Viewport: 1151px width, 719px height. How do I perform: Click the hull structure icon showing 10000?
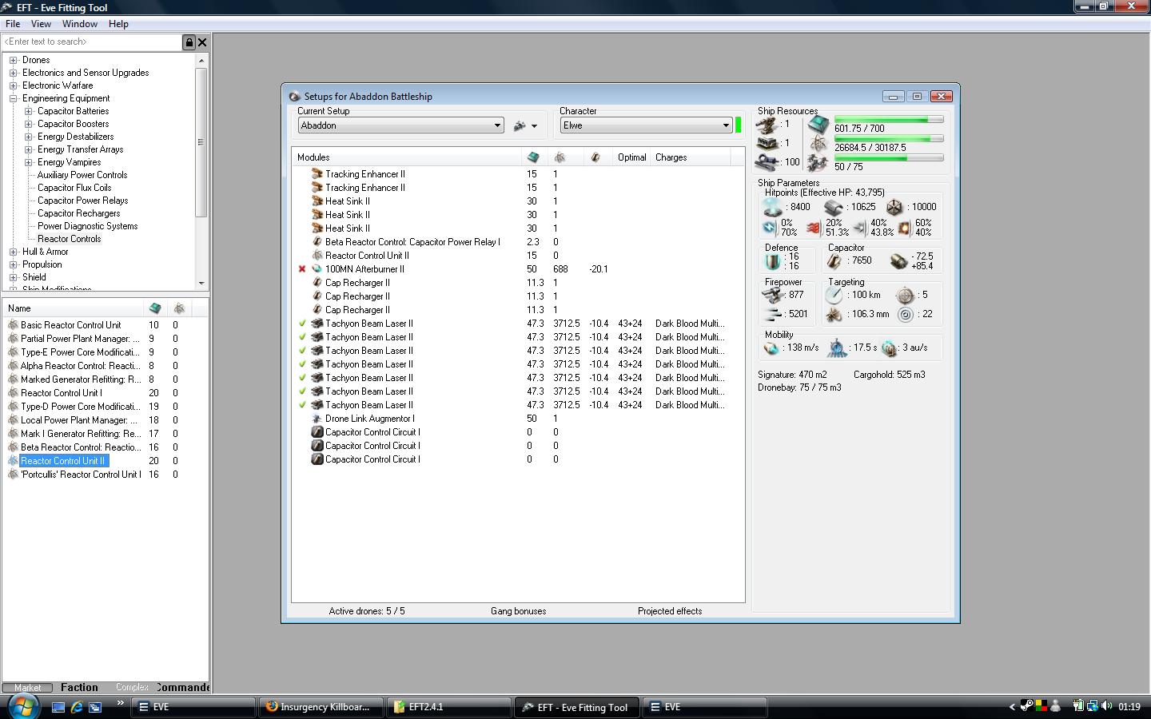[894, 207]
